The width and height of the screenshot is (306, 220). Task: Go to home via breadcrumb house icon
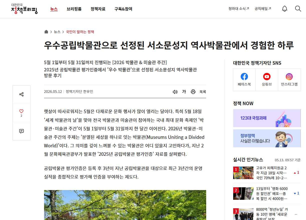pos(46,32)
